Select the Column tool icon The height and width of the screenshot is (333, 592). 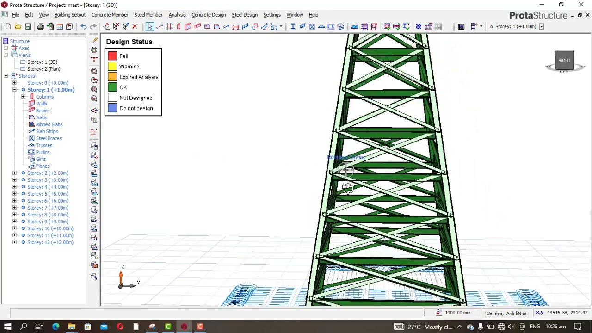(179, 26)
